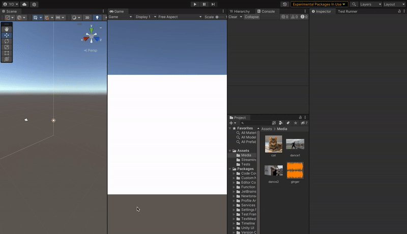
Task: Open Experimental Packages In Use button
Action: point(319,4)
